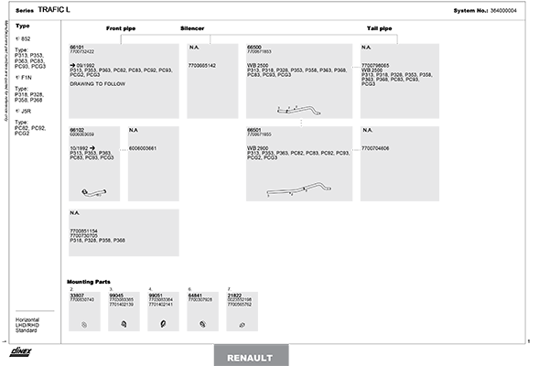Click the Front pipe column header

point(121,28)
